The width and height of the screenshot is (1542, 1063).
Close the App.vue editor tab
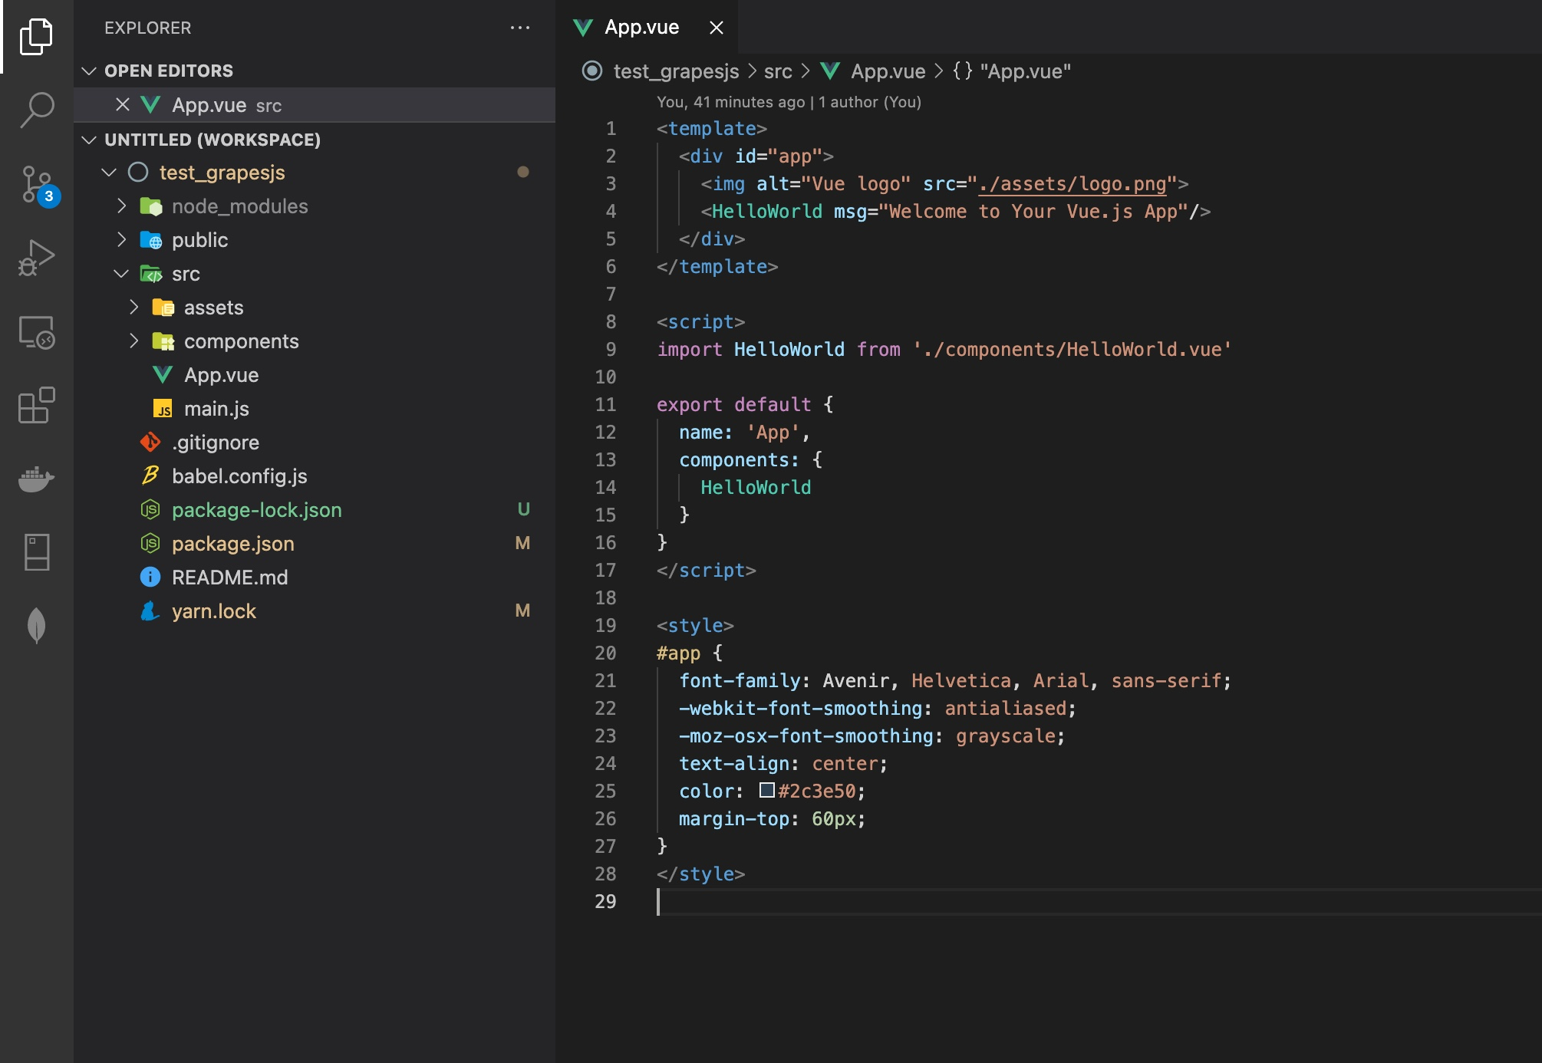point(716,28)
